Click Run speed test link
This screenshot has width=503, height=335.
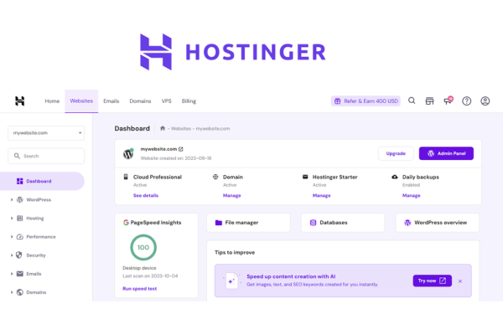(139, 288)
